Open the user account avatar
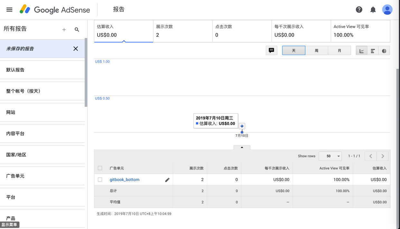The image size is (400, 229). pyautogui.click(x=387, y=10)
